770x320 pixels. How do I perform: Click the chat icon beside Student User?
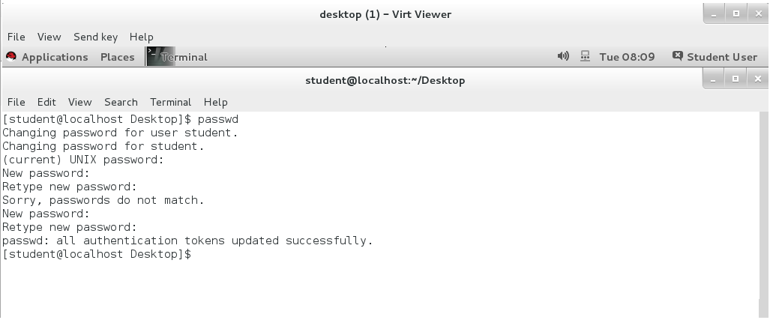677,56
